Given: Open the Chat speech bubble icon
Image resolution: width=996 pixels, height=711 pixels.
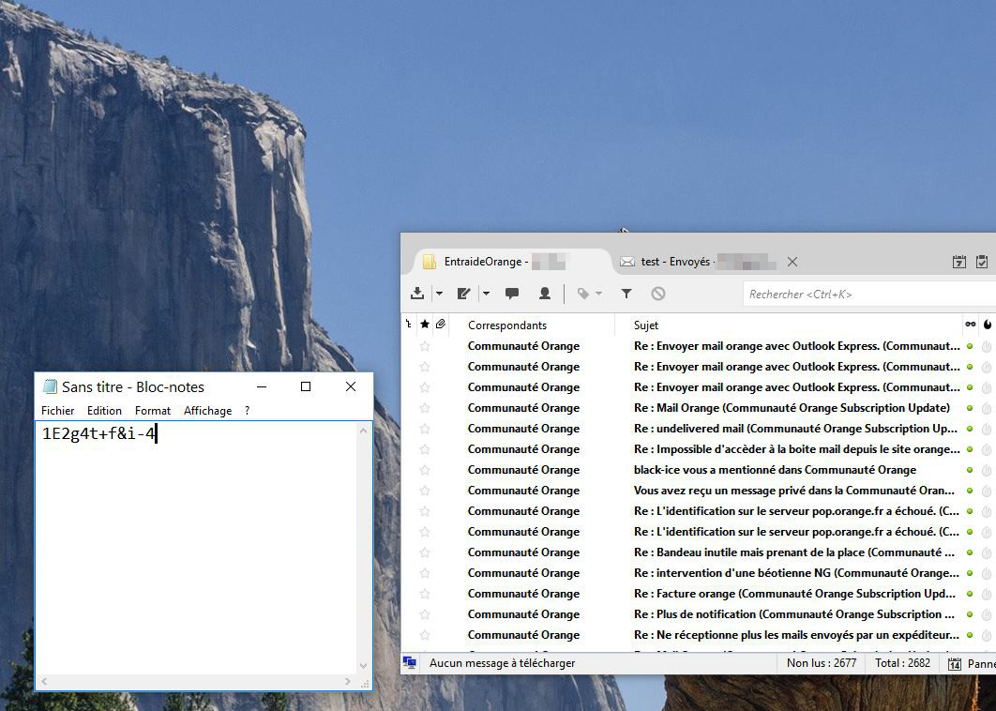Looking at the screenshot, I should click(x=512, y=293).
